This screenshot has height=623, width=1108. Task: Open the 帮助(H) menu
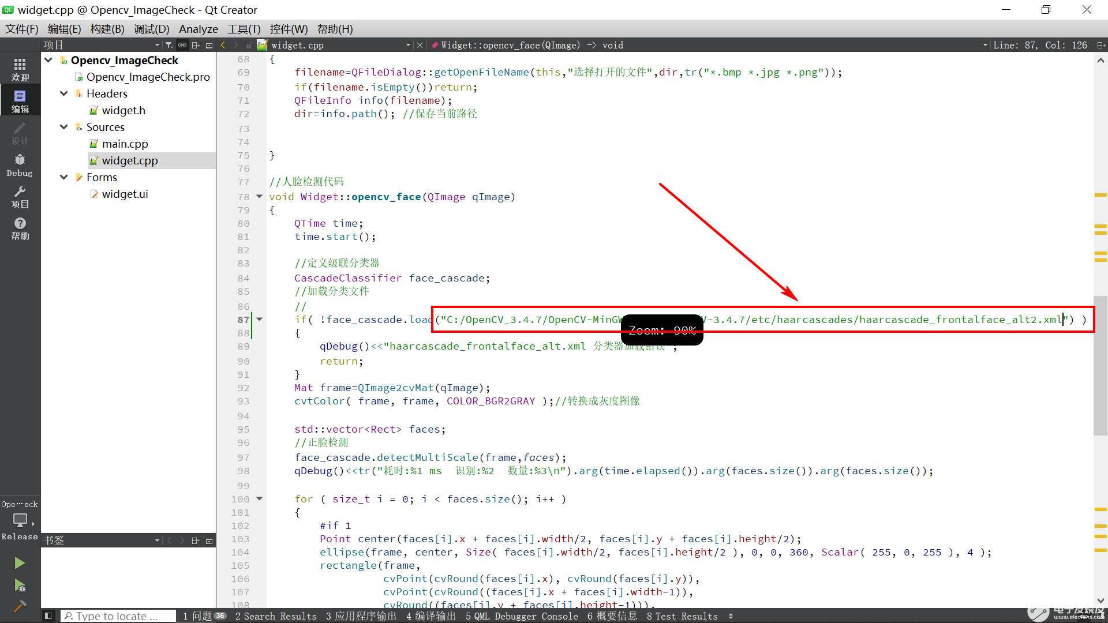coord(335,29)
